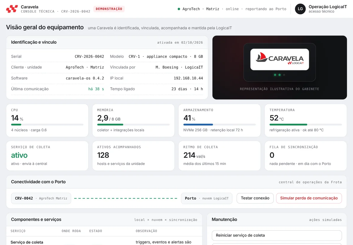The image size is (353, 245).
Task: Select the IP local value 192.168.10.44
Action: point(188,78)
